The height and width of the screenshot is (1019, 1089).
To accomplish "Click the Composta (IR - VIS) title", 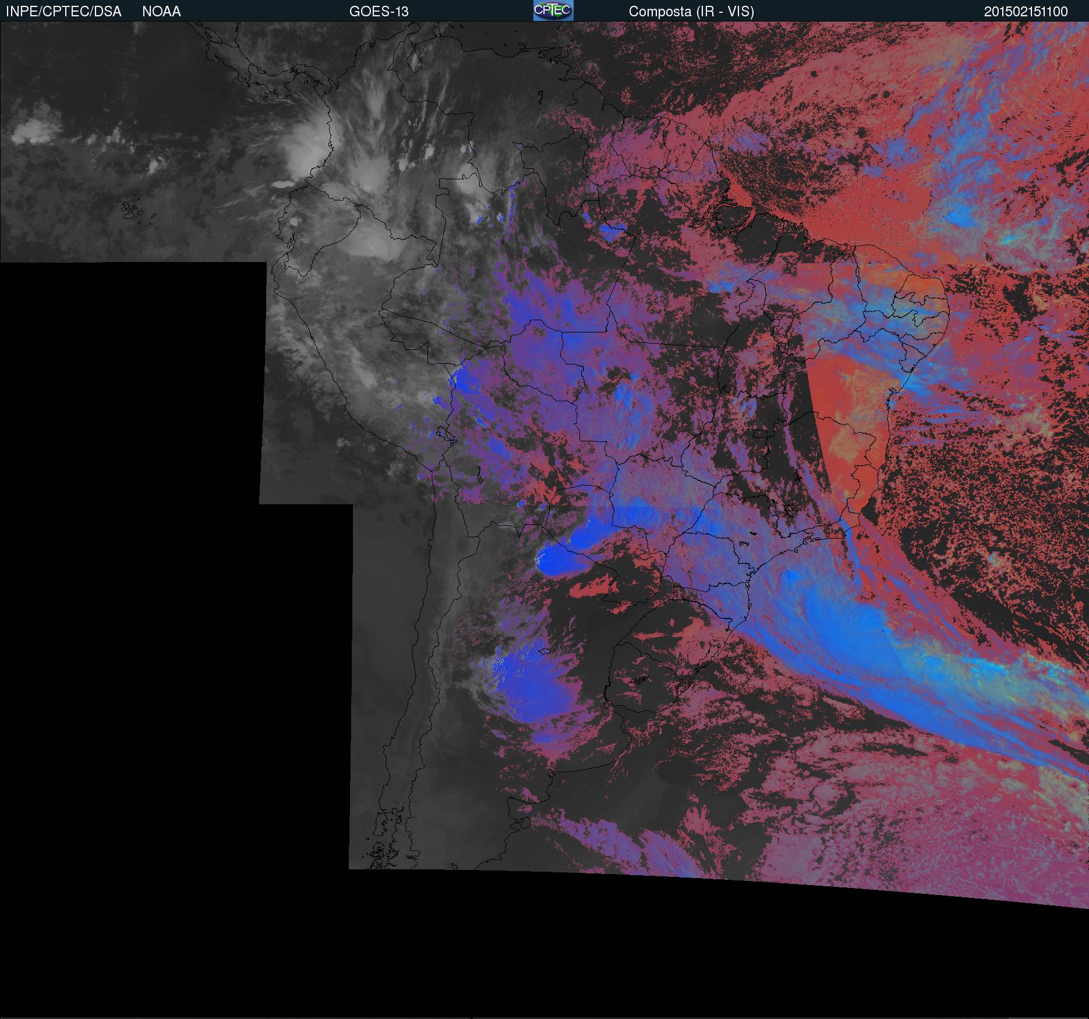I will (691, 12).
